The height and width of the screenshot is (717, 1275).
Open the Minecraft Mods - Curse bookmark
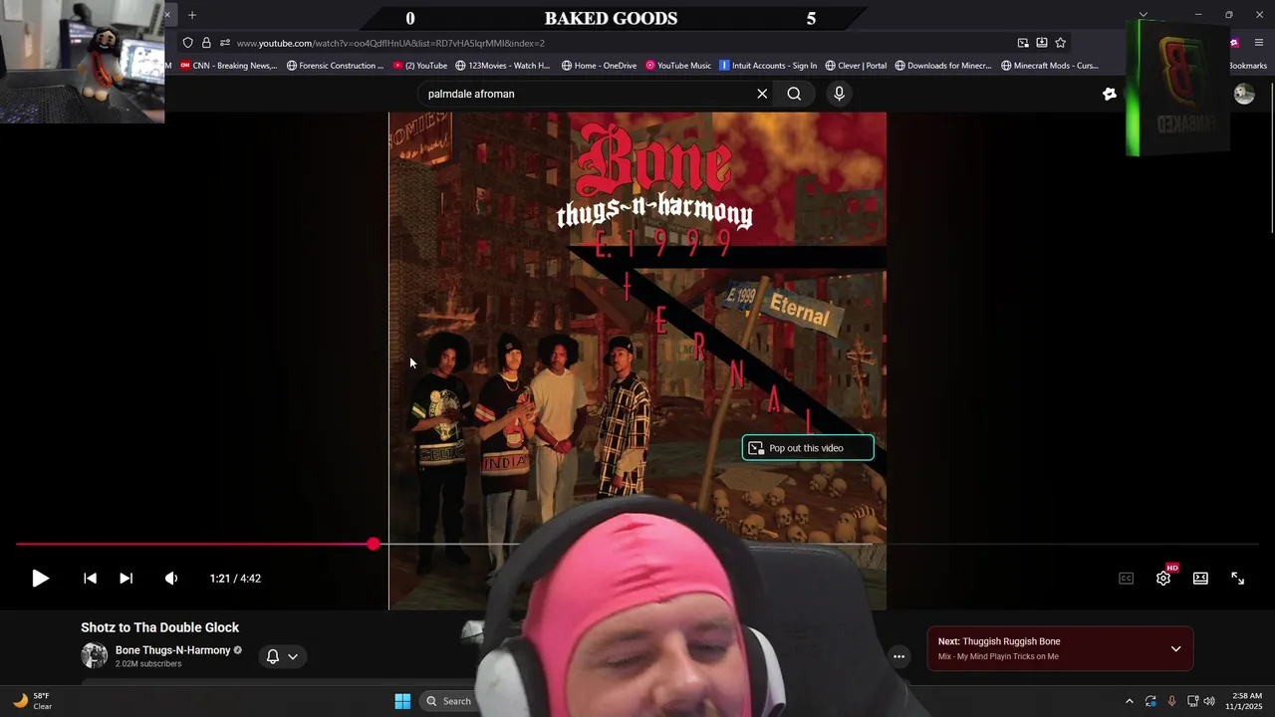pyautogui.click(x=1050, y=66)
